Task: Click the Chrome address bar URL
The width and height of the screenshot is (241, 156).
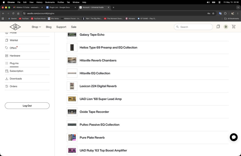Action: [41, 13]
